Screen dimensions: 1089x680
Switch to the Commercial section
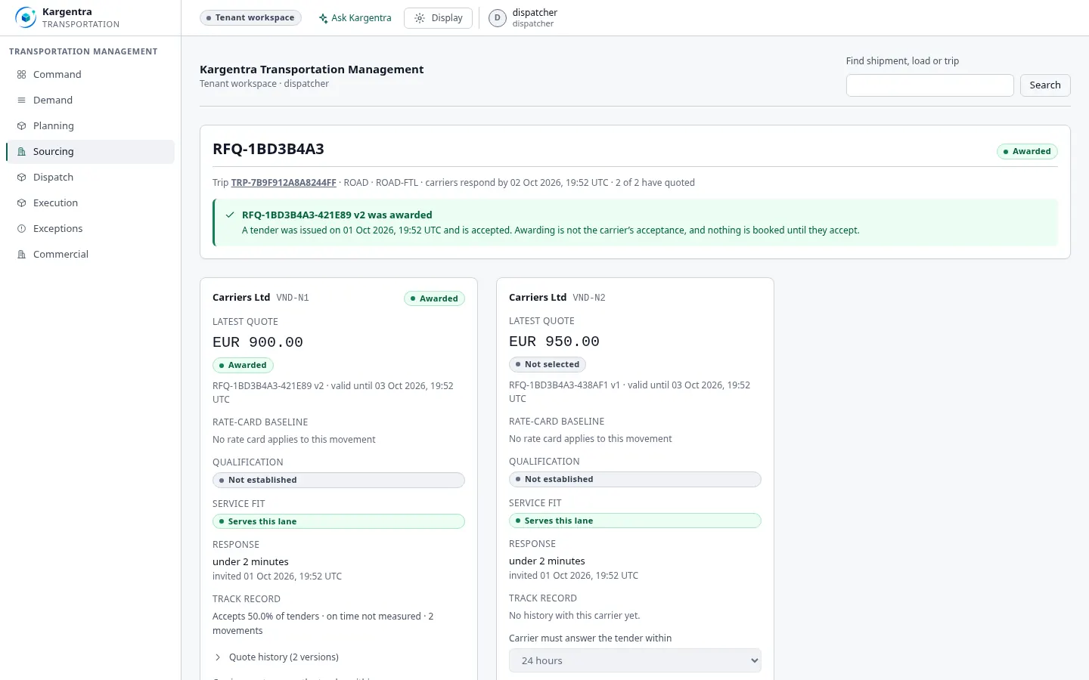(x=90, y=255)
